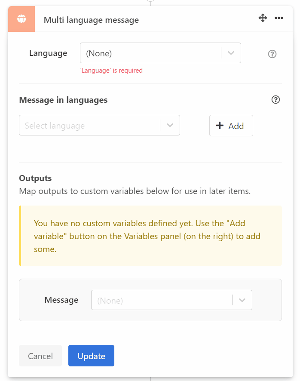Click the 'Language' is required error text

click(x=111, y=71)
